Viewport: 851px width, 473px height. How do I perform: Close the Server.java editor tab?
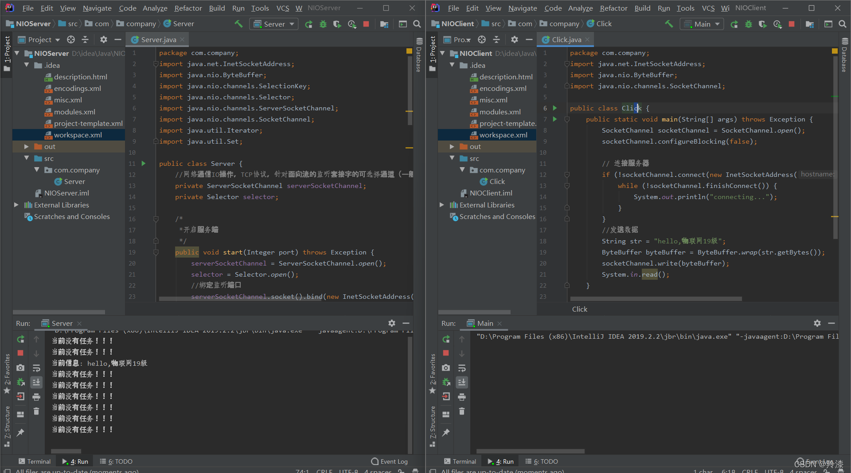[x=182, y=39]
